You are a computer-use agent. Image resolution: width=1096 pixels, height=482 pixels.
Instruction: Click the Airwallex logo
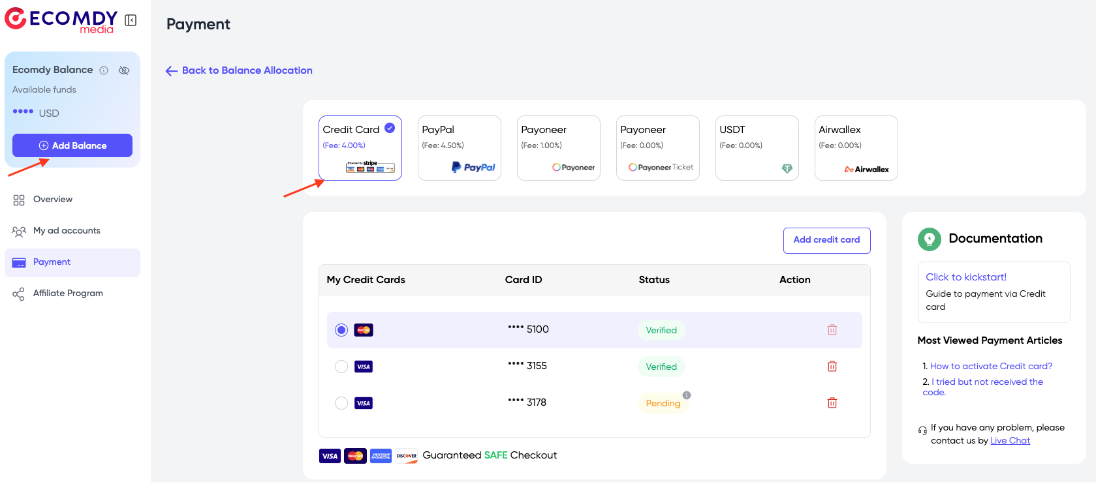pos(867,170)
